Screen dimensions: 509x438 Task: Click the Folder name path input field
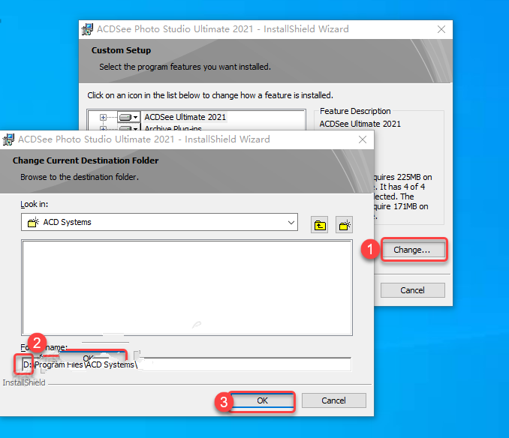coord(187,364)
